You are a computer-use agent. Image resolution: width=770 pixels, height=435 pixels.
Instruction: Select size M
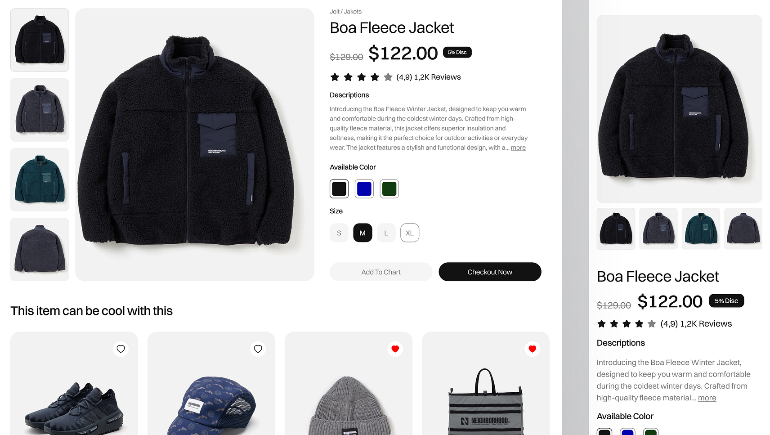click(363, 233)
